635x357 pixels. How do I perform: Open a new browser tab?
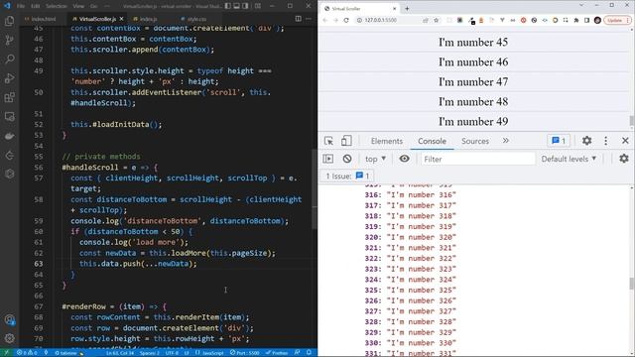pos(407,8)
